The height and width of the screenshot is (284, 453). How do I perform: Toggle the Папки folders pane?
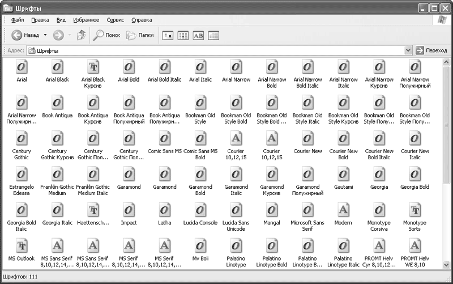pyautogui.click(x=140, y=35)
